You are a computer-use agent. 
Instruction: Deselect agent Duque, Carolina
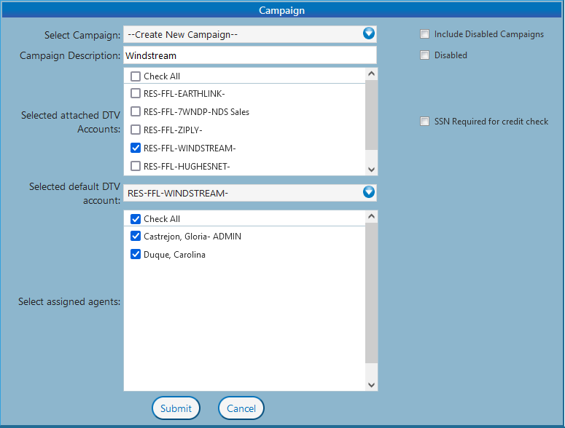pyautogui.click(x=136, y=255)
